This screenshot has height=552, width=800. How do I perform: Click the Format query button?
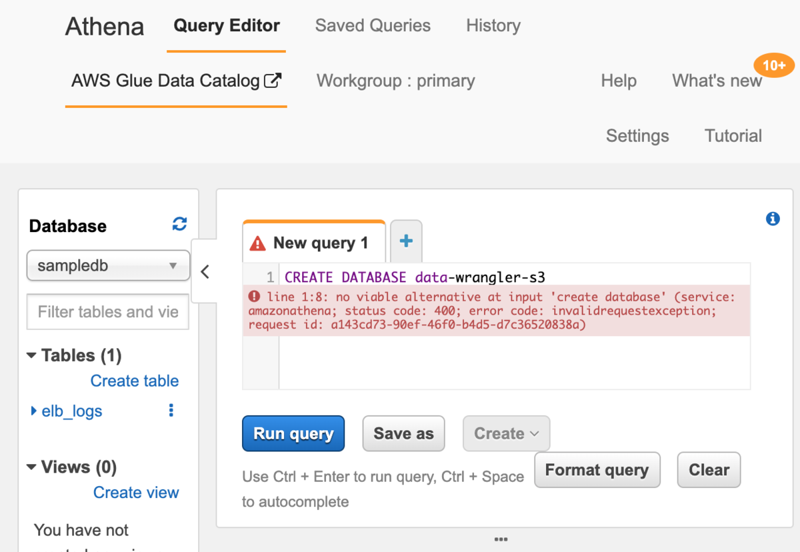point(597,470)
